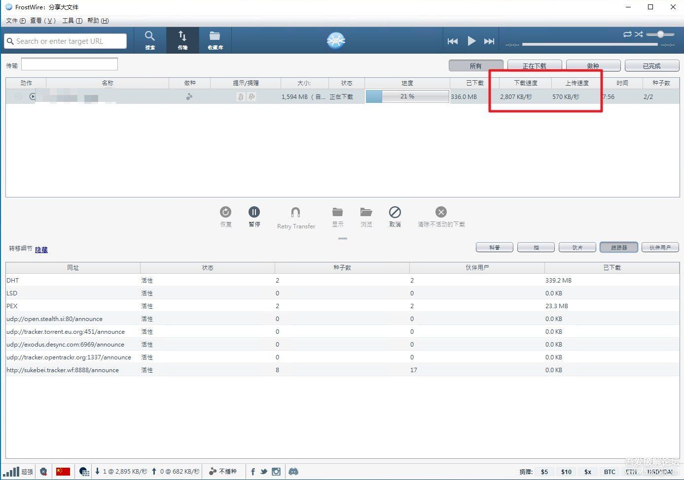The image size is (684, 480).
Task: Open the 帮助 (Help) dropdown menu
Action: point(98,21)
